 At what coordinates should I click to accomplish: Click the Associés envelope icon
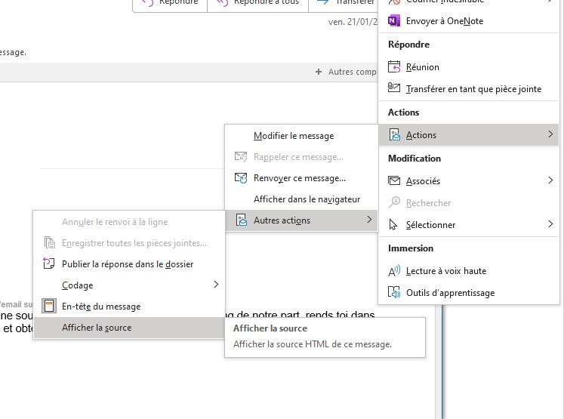coord(393,181)
